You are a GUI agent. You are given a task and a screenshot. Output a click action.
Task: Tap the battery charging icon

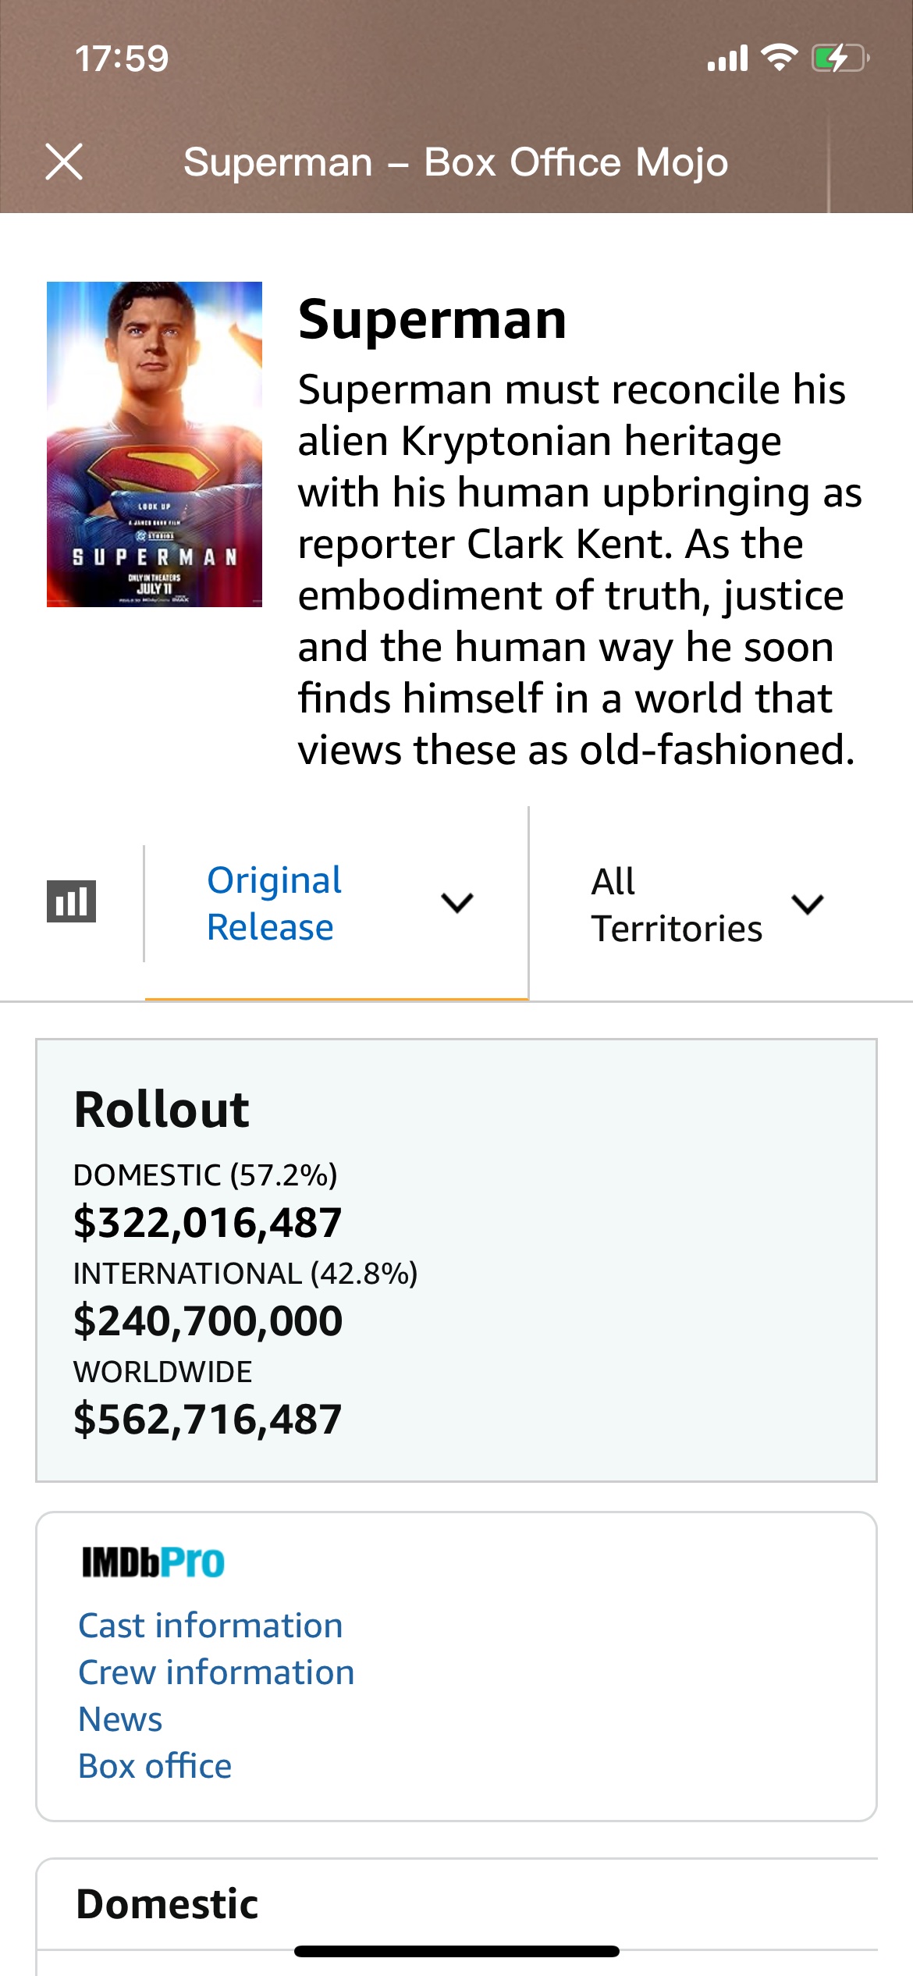coord(840,58)
